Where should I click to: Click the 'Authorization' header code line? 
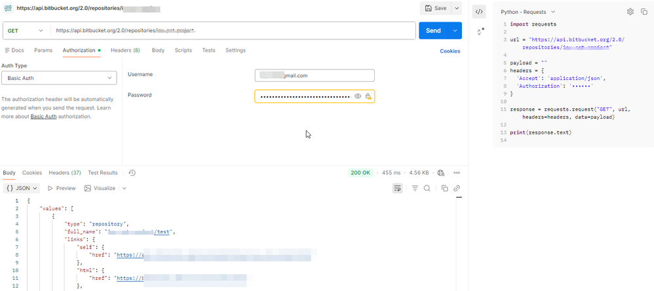pos(555,86)
